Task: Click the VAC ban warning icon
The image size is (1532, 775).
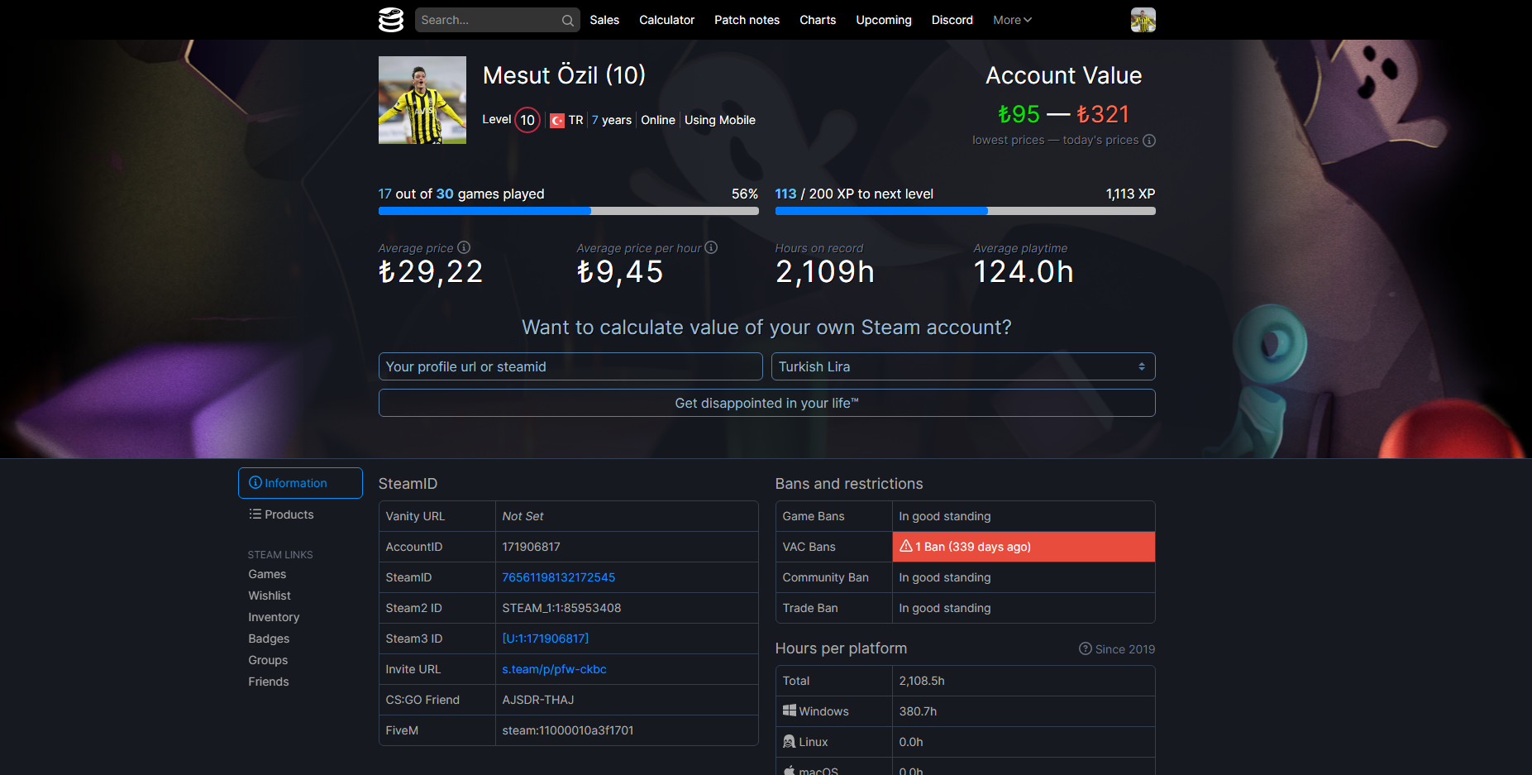Action: tap(906, 546)
